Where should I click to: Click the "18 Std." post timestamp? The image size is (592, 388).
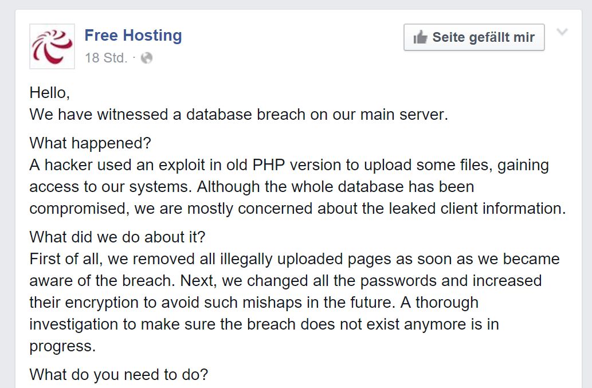[106, 58]
